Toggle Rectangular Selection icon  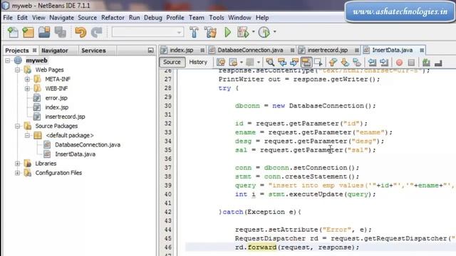click(x=318, y=62)
